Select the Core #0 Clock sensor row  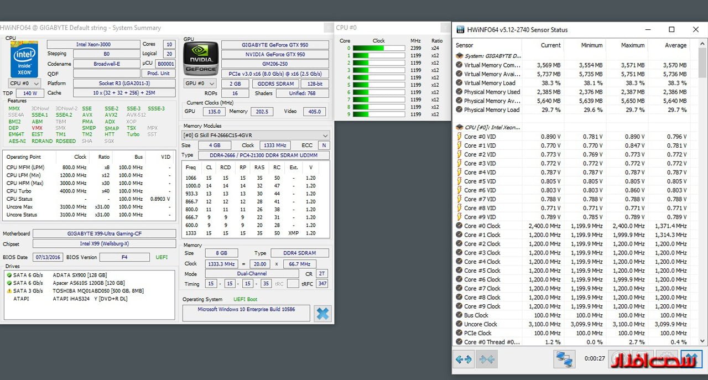click(x=482, y=226)
